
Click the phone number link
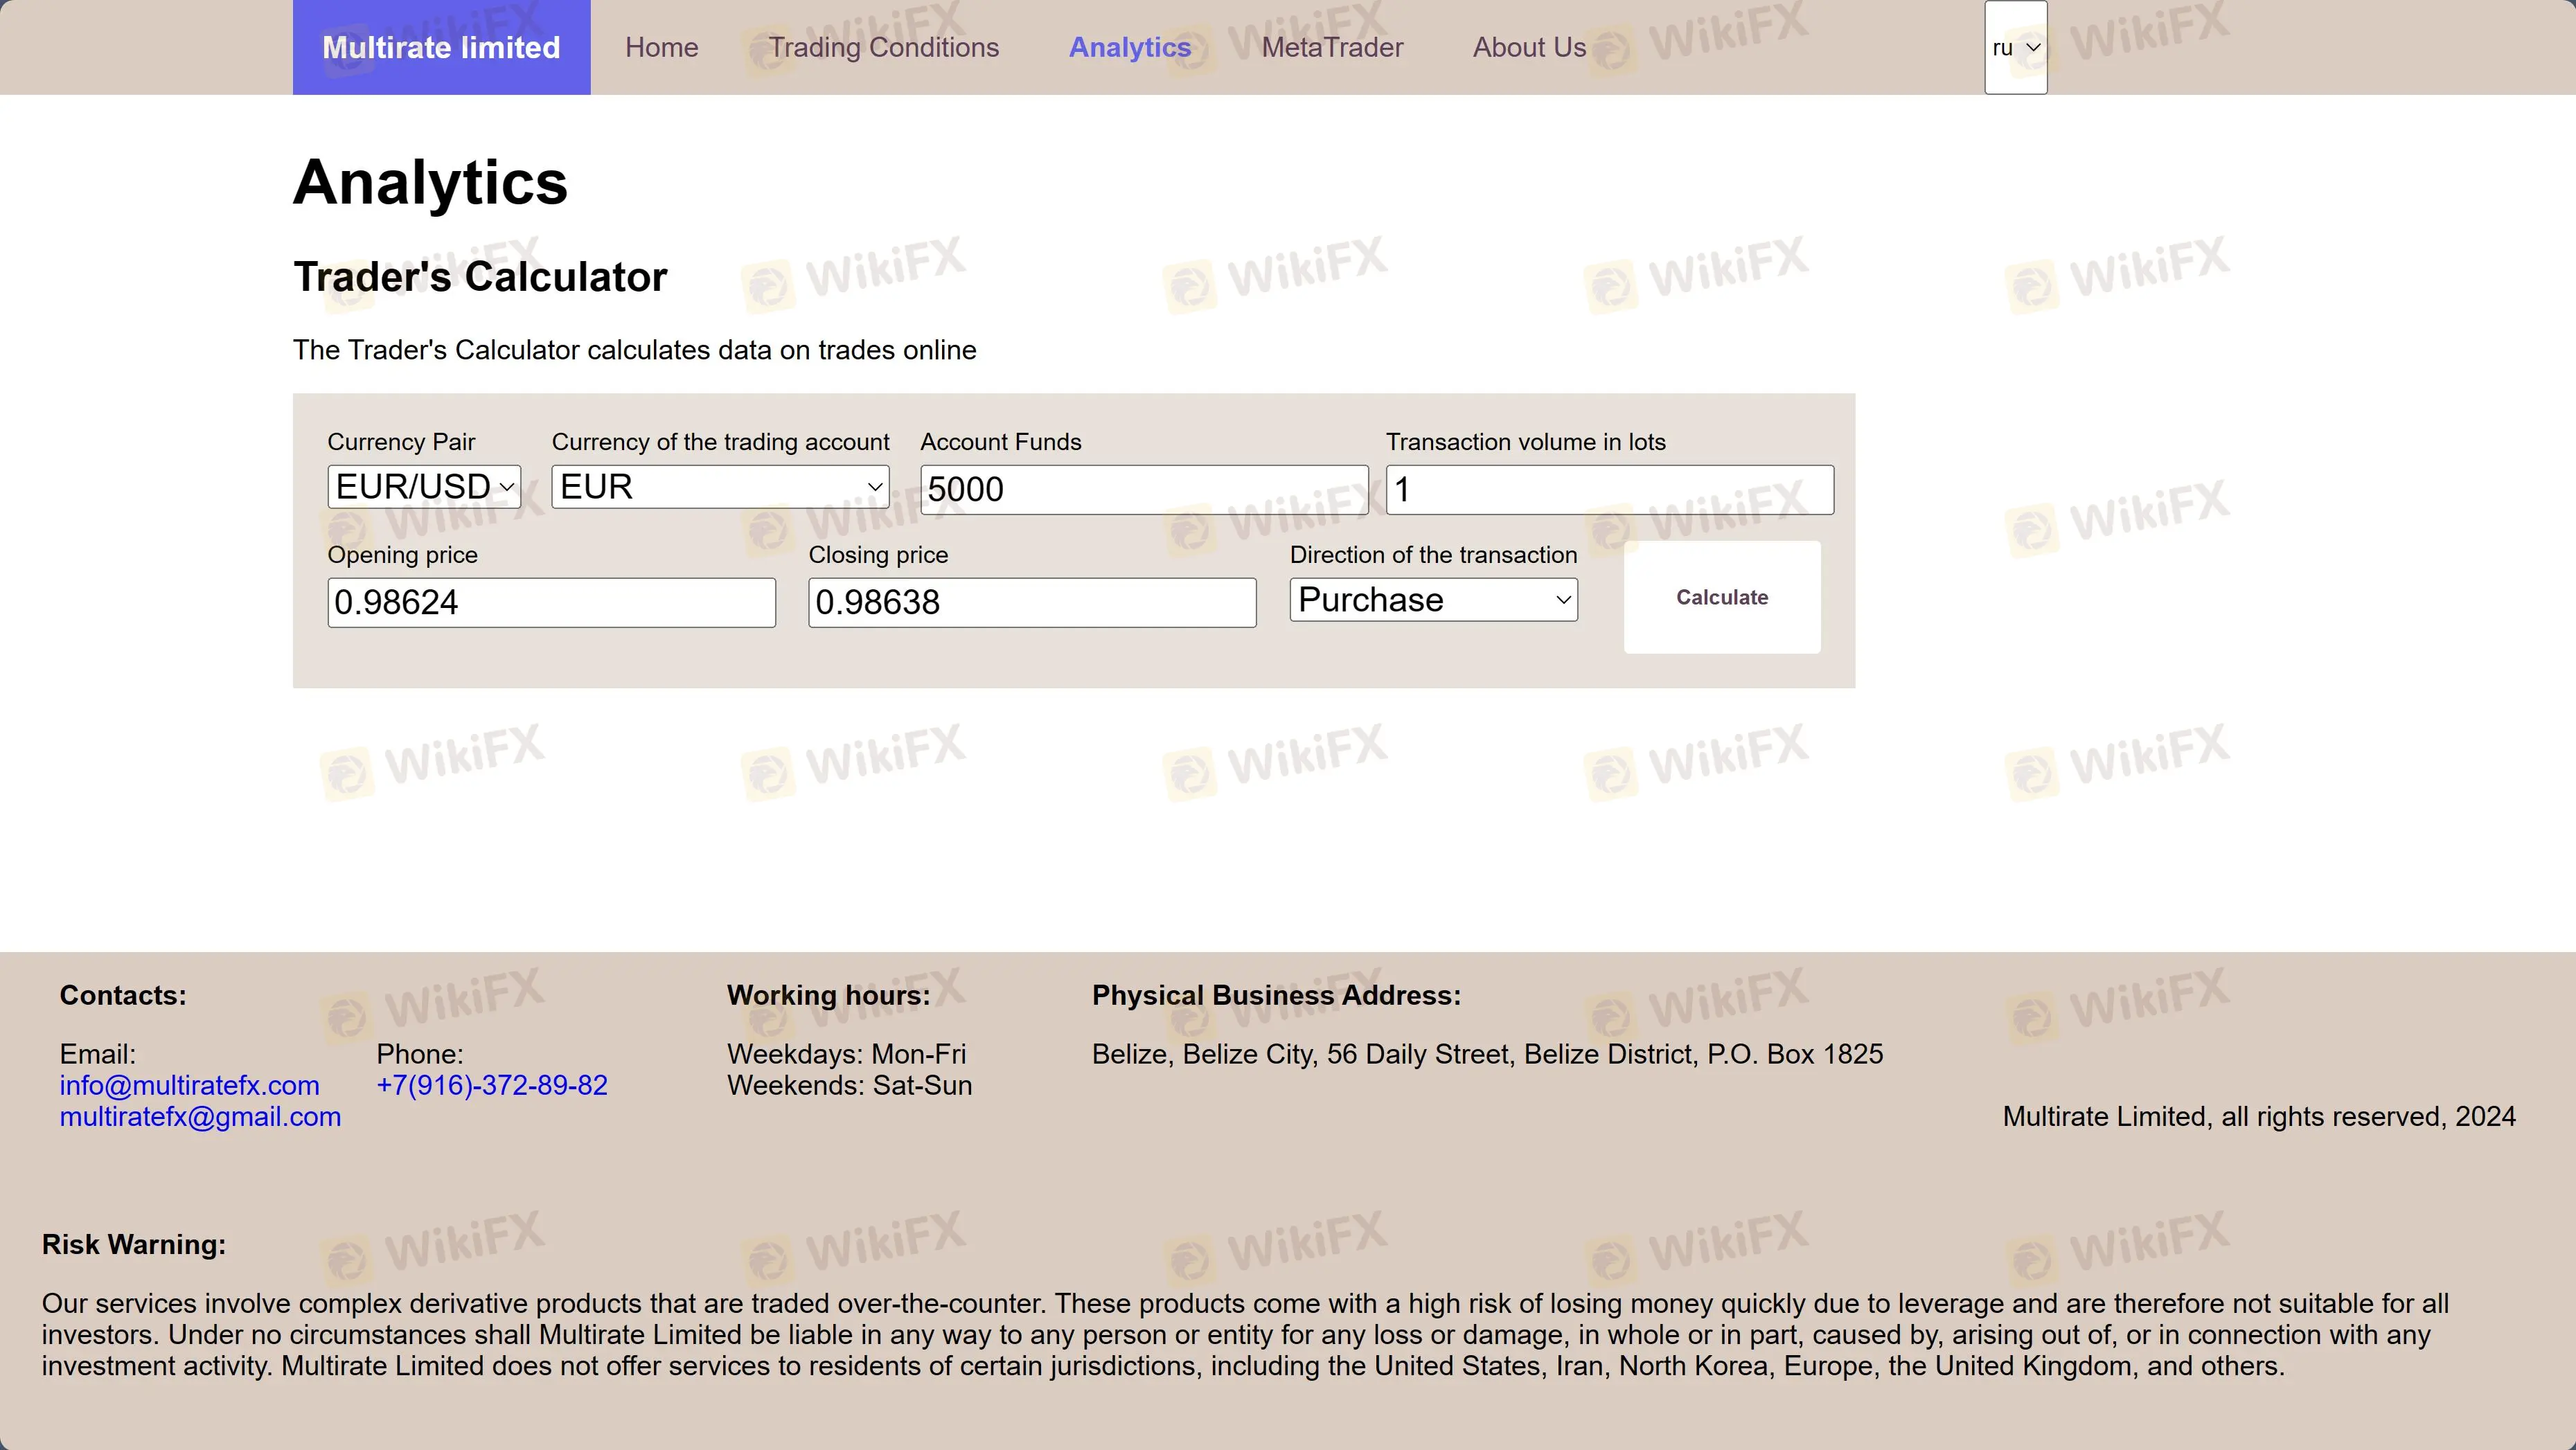click(493, 1085)
